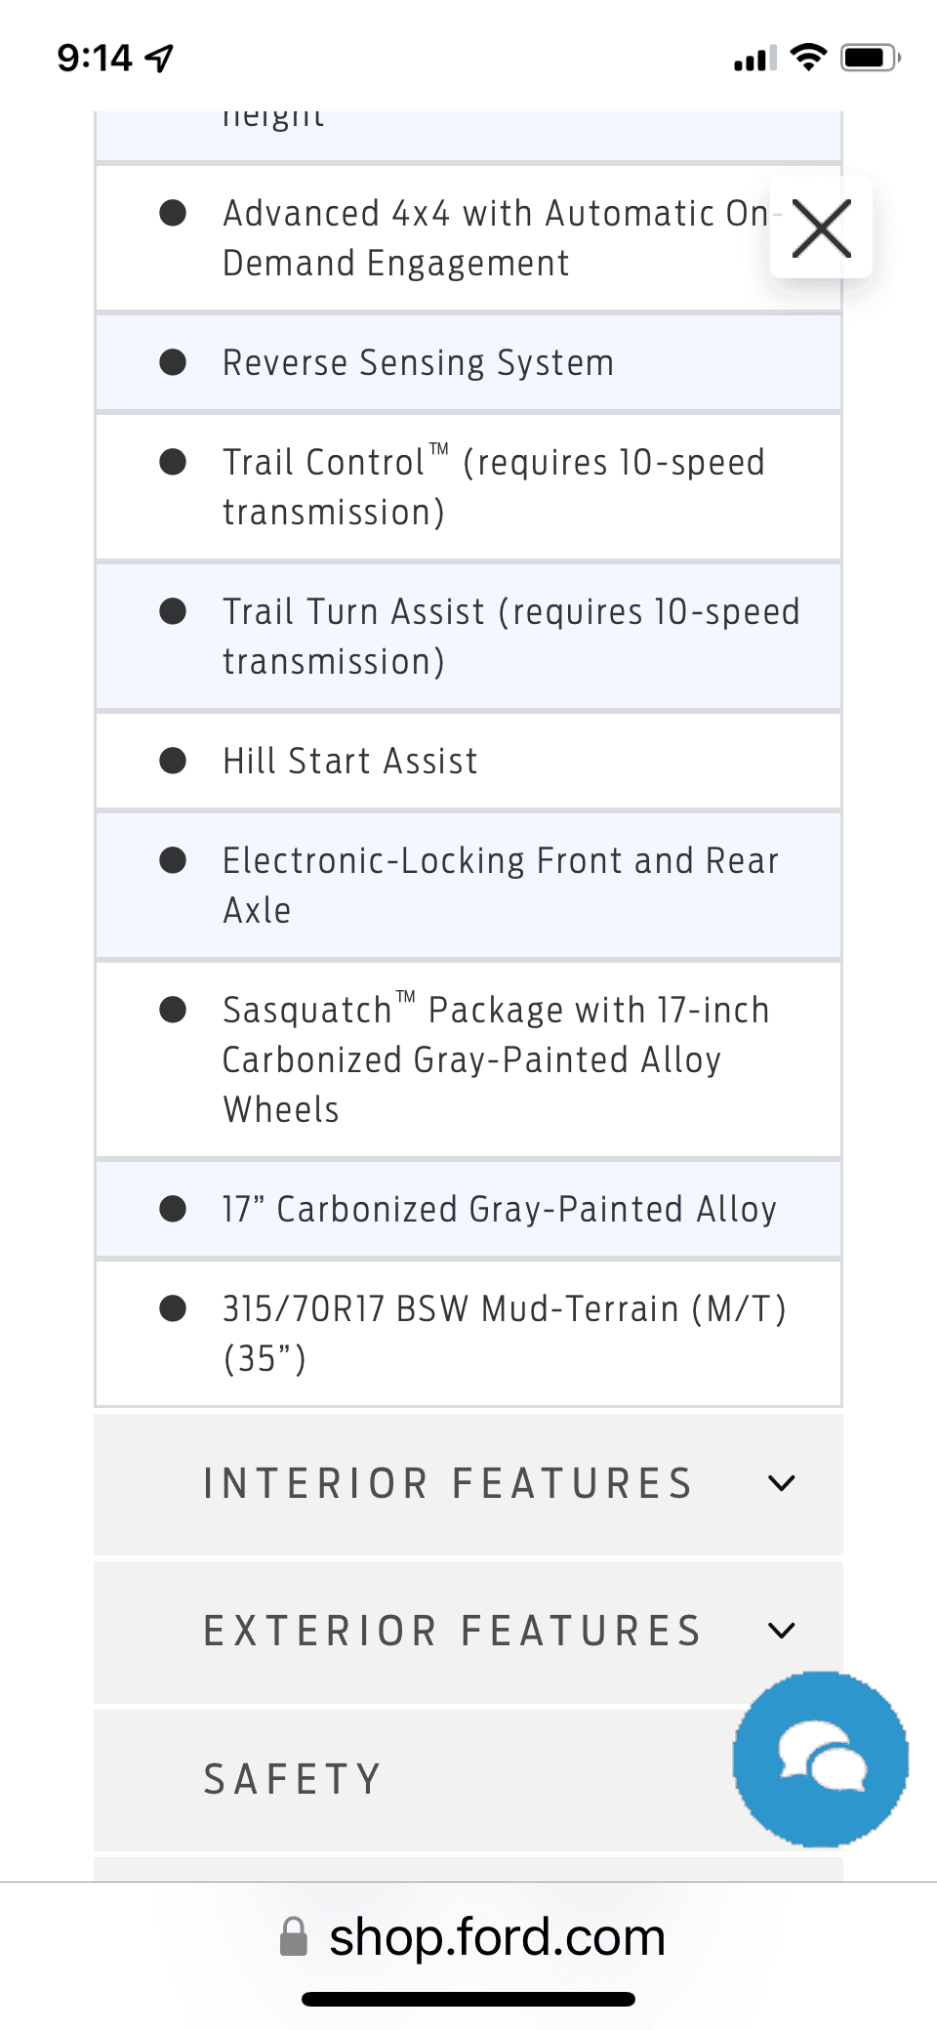This screenshot has height=2030, width=937.
Task: Tap the Sasquatch Package feature text
Action: [x=496, y=1059]
